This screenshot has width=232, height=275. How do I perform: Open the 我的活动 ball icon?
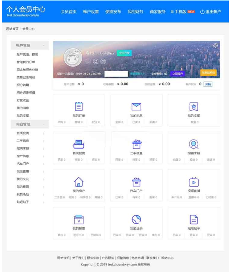point(136,219)
